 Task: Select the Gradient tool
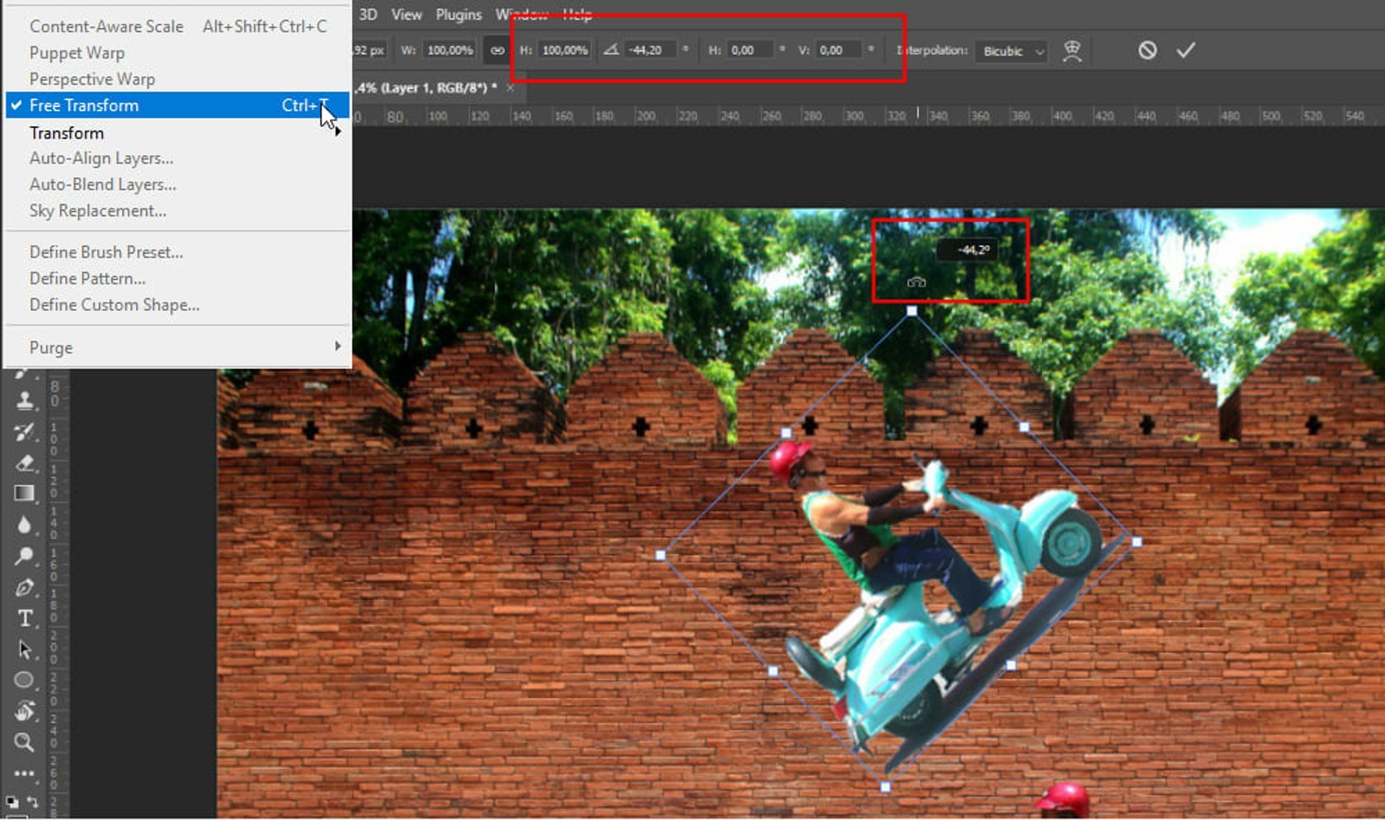(x=25, y=494)
